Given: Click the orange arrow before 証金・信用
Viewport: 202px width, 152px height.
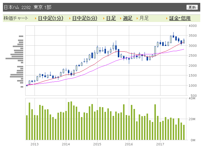Looking at the screenshot, I should (x=167, y=18).
